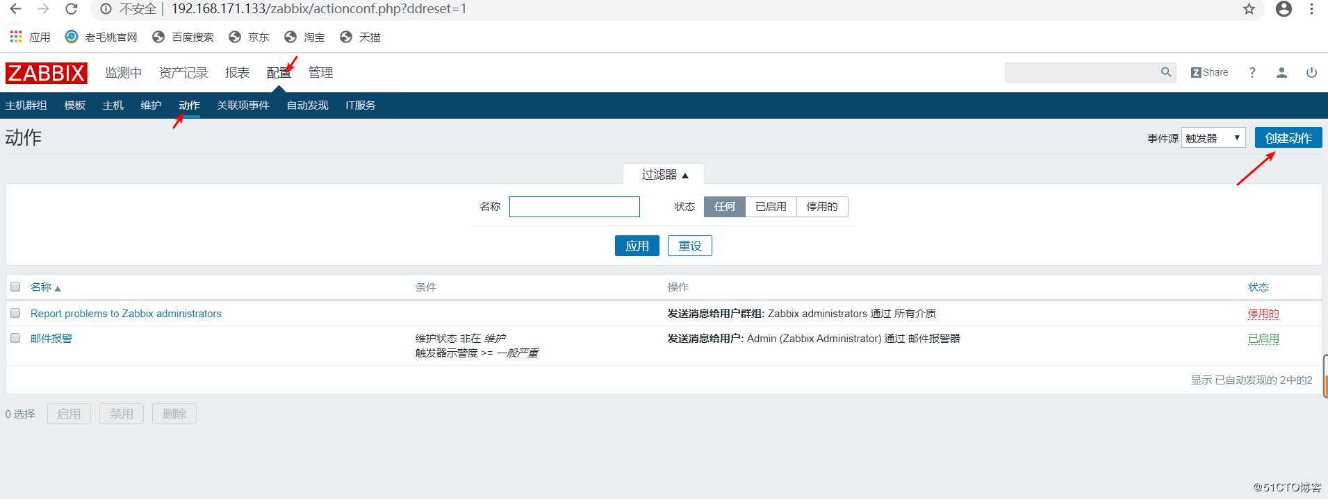Click the 启用 bulk button

69,414
